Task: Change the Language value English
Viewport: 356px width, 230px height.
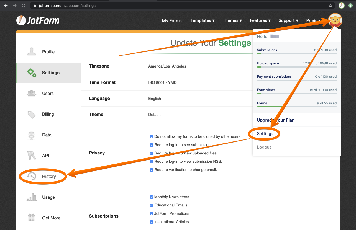Action: [155, 99]
